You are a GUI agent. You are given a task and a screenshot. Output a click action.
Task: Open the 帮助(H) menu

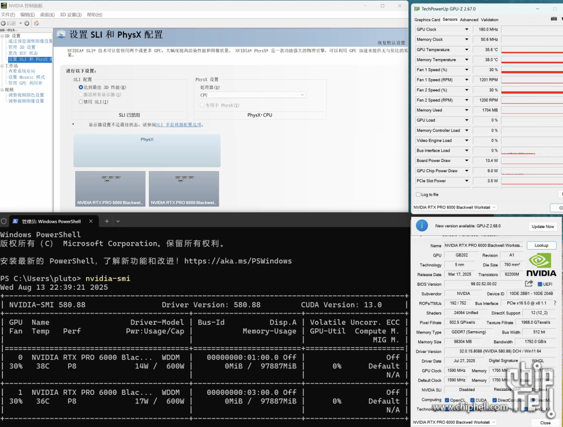(94, 15)
